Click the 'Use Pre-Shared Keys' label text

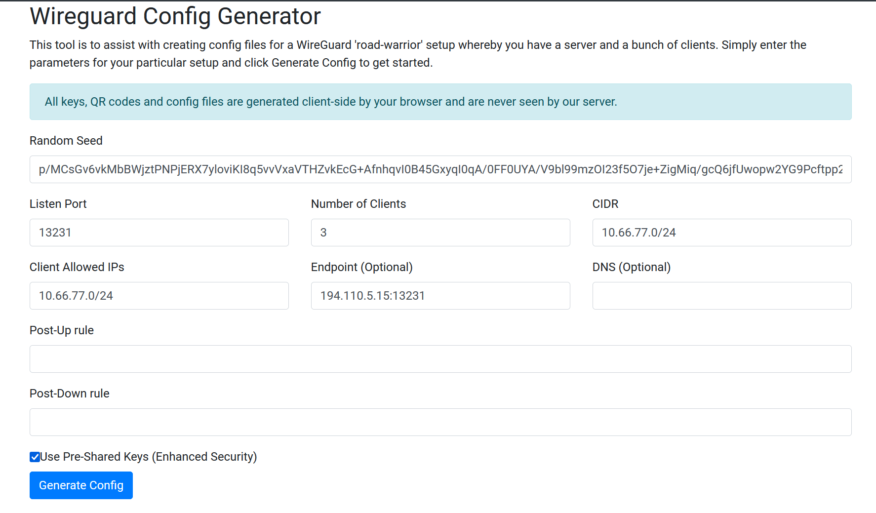[x=148, y=457]
